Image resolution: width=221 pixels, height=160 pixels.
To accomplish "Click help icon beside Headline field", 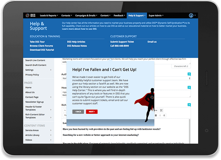I will click(x=189, y=87).
